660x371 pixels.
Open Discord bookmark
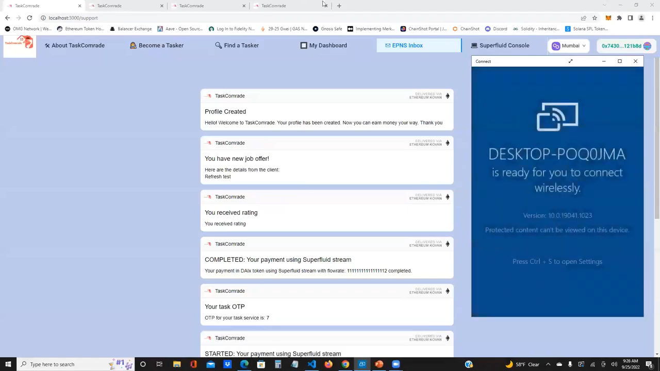[x=496, y=29]
